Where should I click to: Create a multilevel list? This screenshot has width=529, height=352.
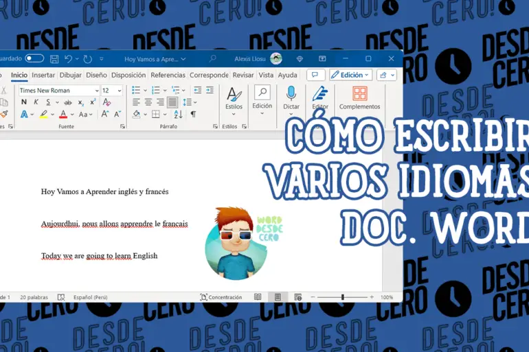175,90
